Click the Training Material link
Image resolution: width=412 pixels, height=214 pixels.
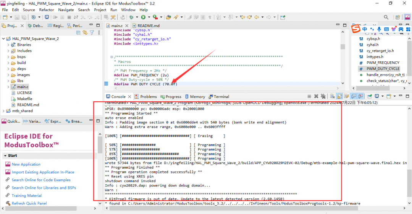coord(27,196)
